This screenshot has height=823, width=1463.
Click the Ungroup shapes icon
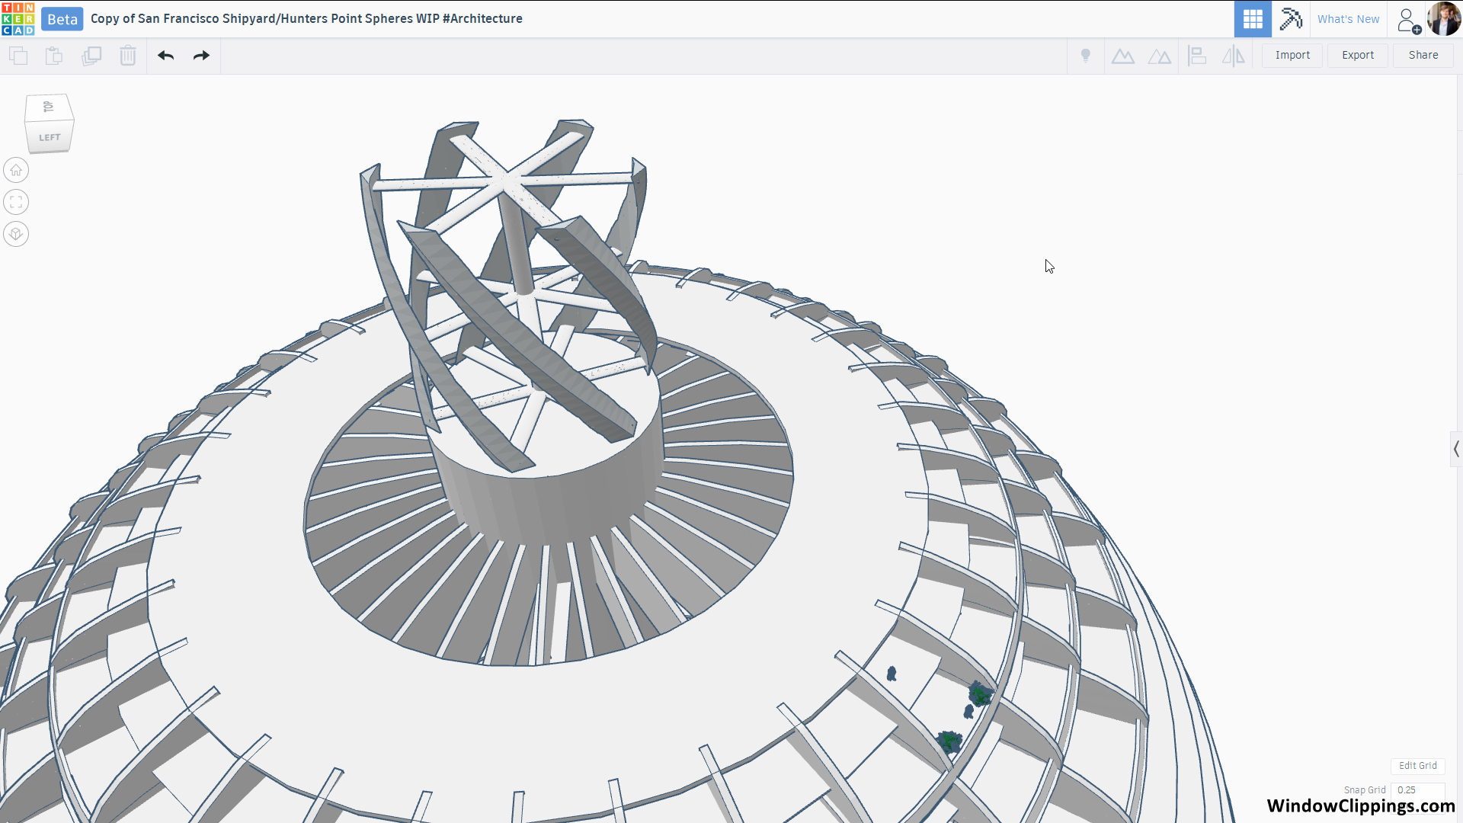pos(1160,56)
